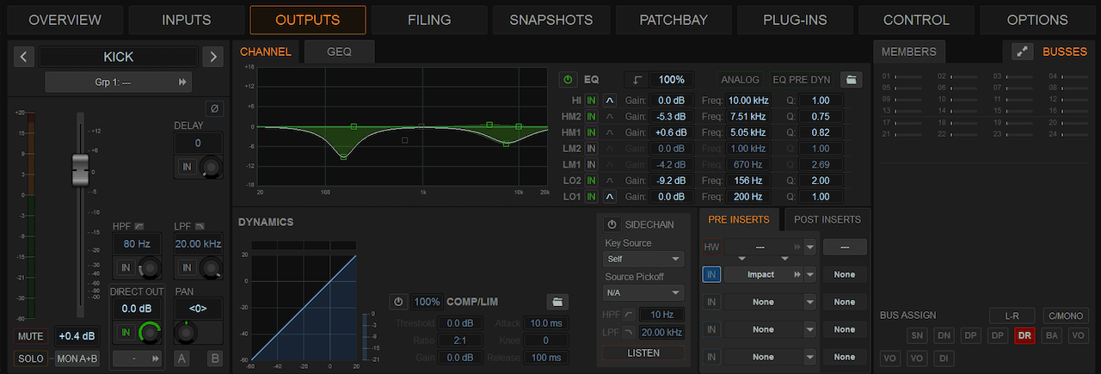Go to the next channel after KICK
This screenshot has width=1101, height=374.
[212, 58]
